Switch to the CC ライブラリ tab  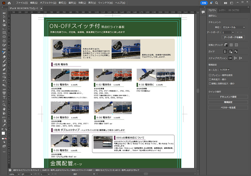pyautogui.click(x=234, y=10)
